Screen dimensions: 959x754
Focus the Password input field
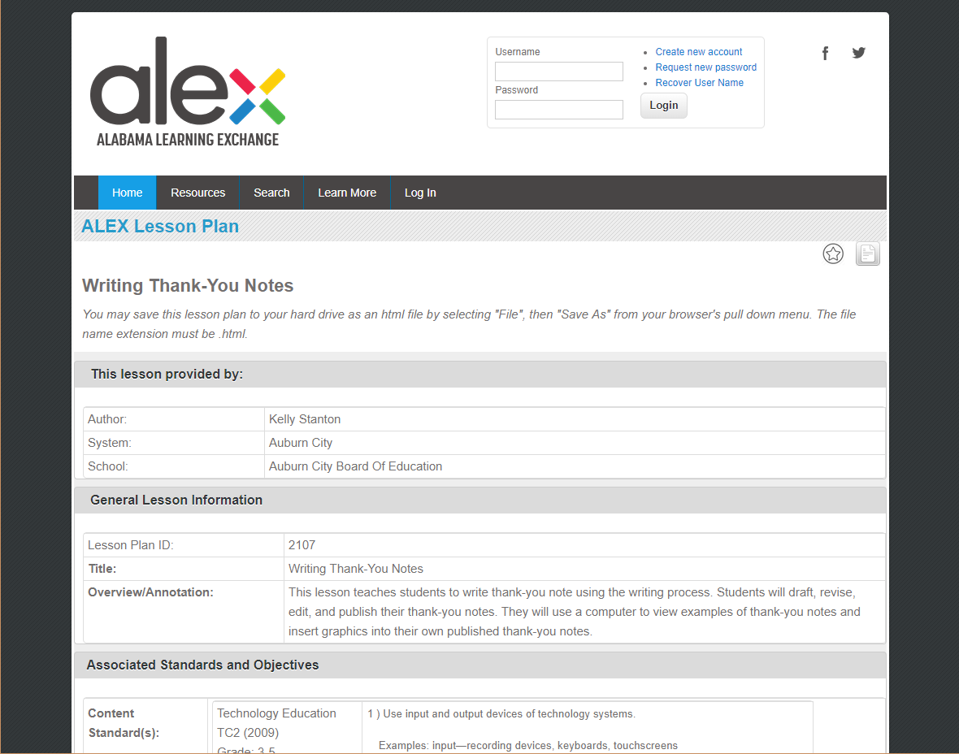pyautogui.click(x=559, y=110)
